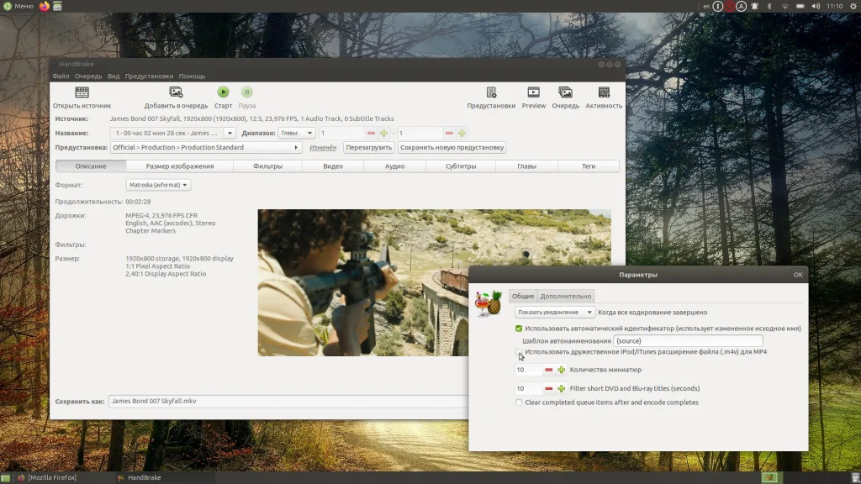Switch to the Video tab
This screenshot has height=484, width=861.
click(x=333, y=166)
